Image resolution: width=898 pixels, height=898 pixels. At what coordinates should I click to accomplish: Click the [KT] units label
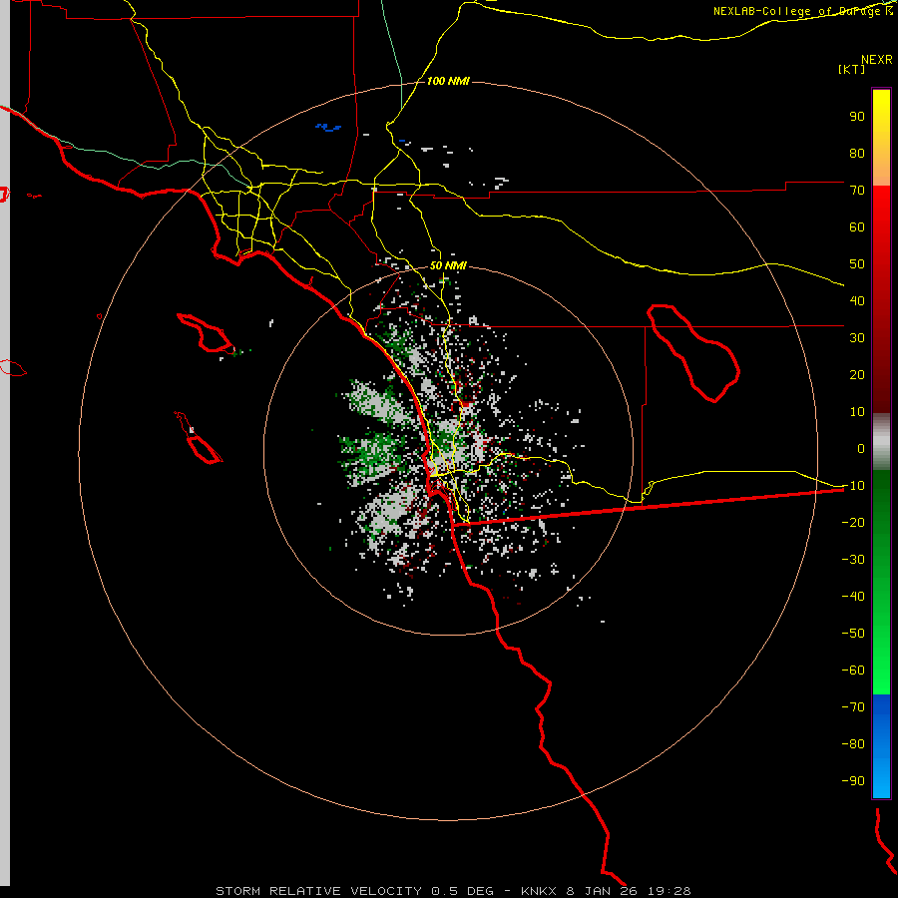(851, 69)
